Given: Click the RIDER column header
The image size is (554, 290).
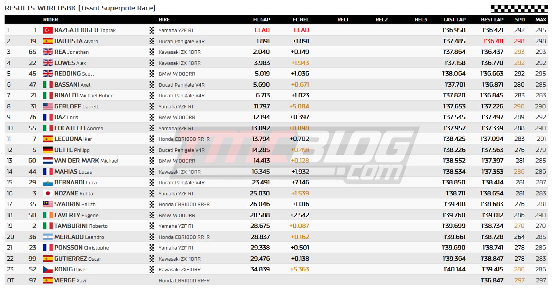Looking at the screenshot, I should (51, 19).
